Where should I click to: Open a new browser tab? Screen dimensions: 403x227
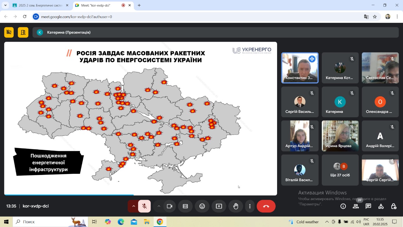coord(139,5)
